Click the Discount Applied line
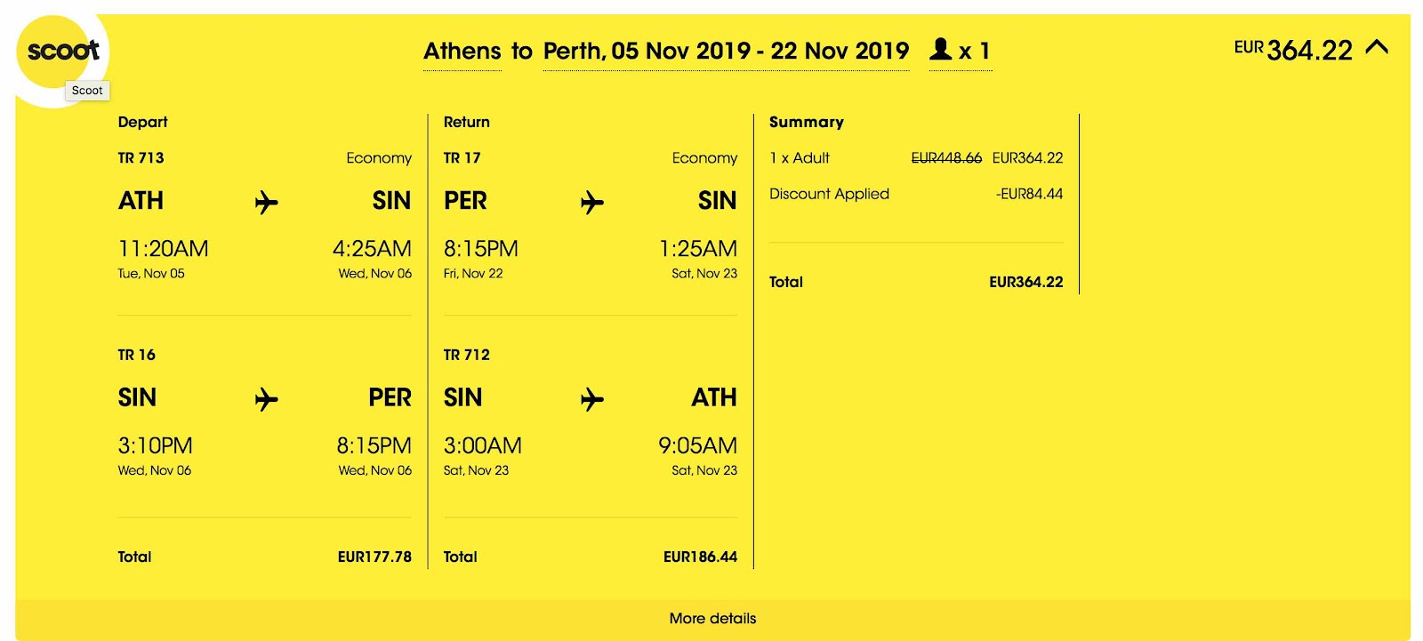Viewport: 1423px width, 641px height. (916, 194)
